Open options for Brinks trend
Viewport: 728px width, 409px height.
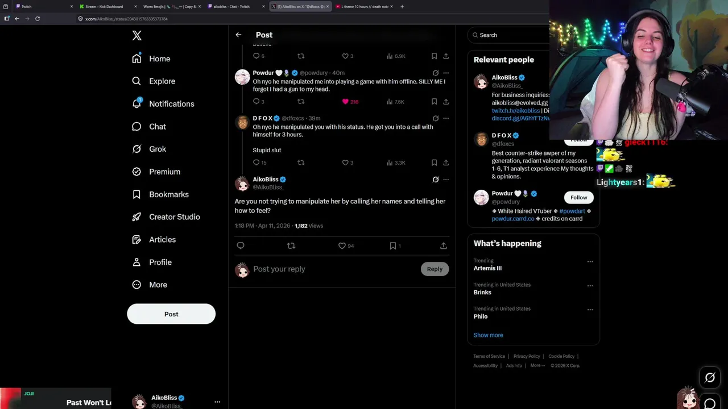[590, 286]
